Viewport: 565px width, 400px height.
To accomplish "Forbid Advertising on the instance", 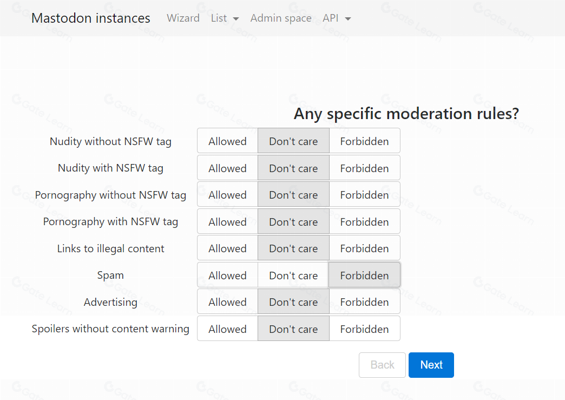I will [364, 302].
